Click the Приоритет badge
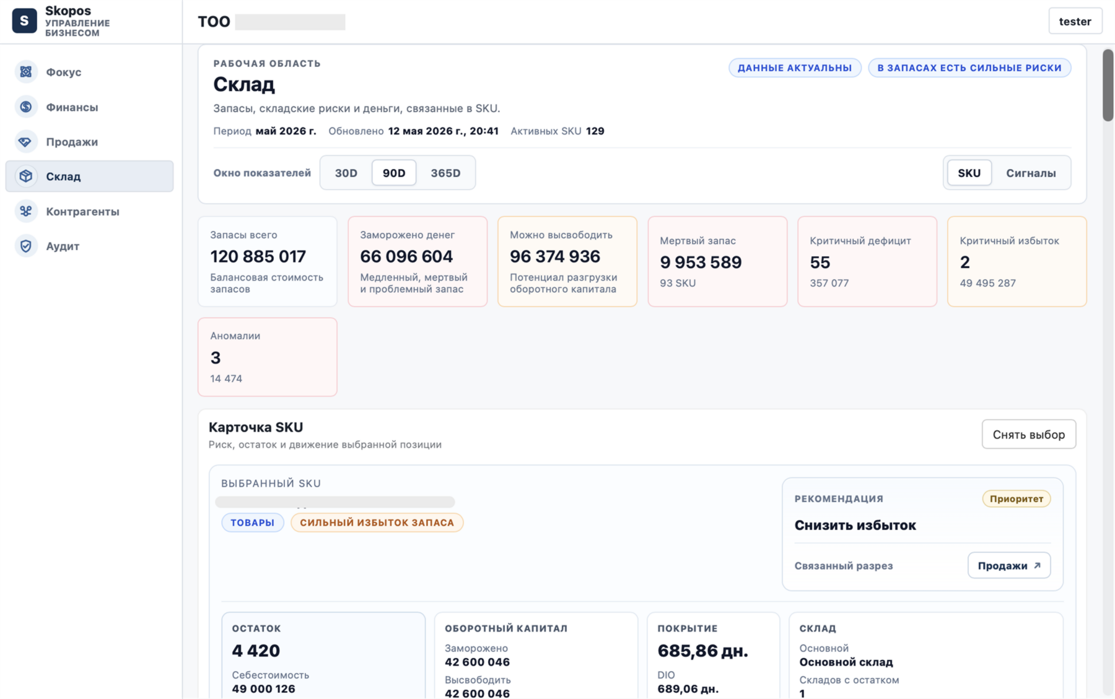Viewport: 1115px width, 699px height. 1017,498
